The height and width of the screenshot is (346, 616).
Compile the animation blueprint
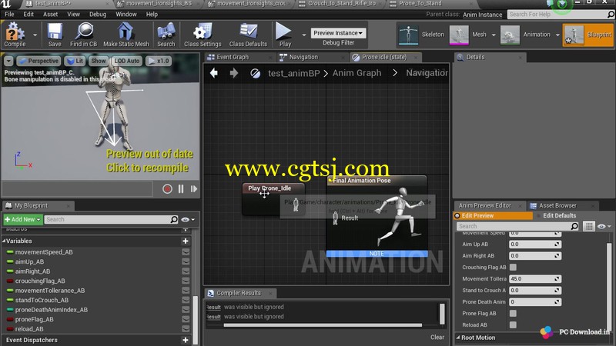tap(15, 35)
